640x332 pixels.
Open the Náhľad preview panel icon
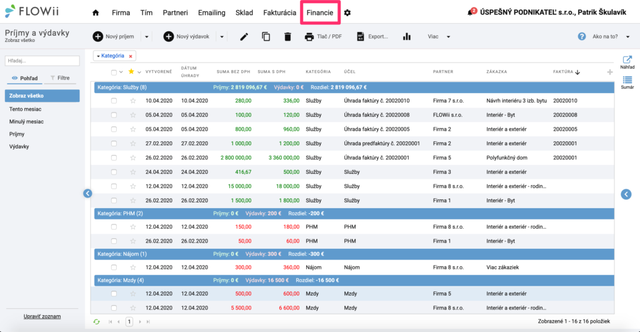click(x=627, y=63)
